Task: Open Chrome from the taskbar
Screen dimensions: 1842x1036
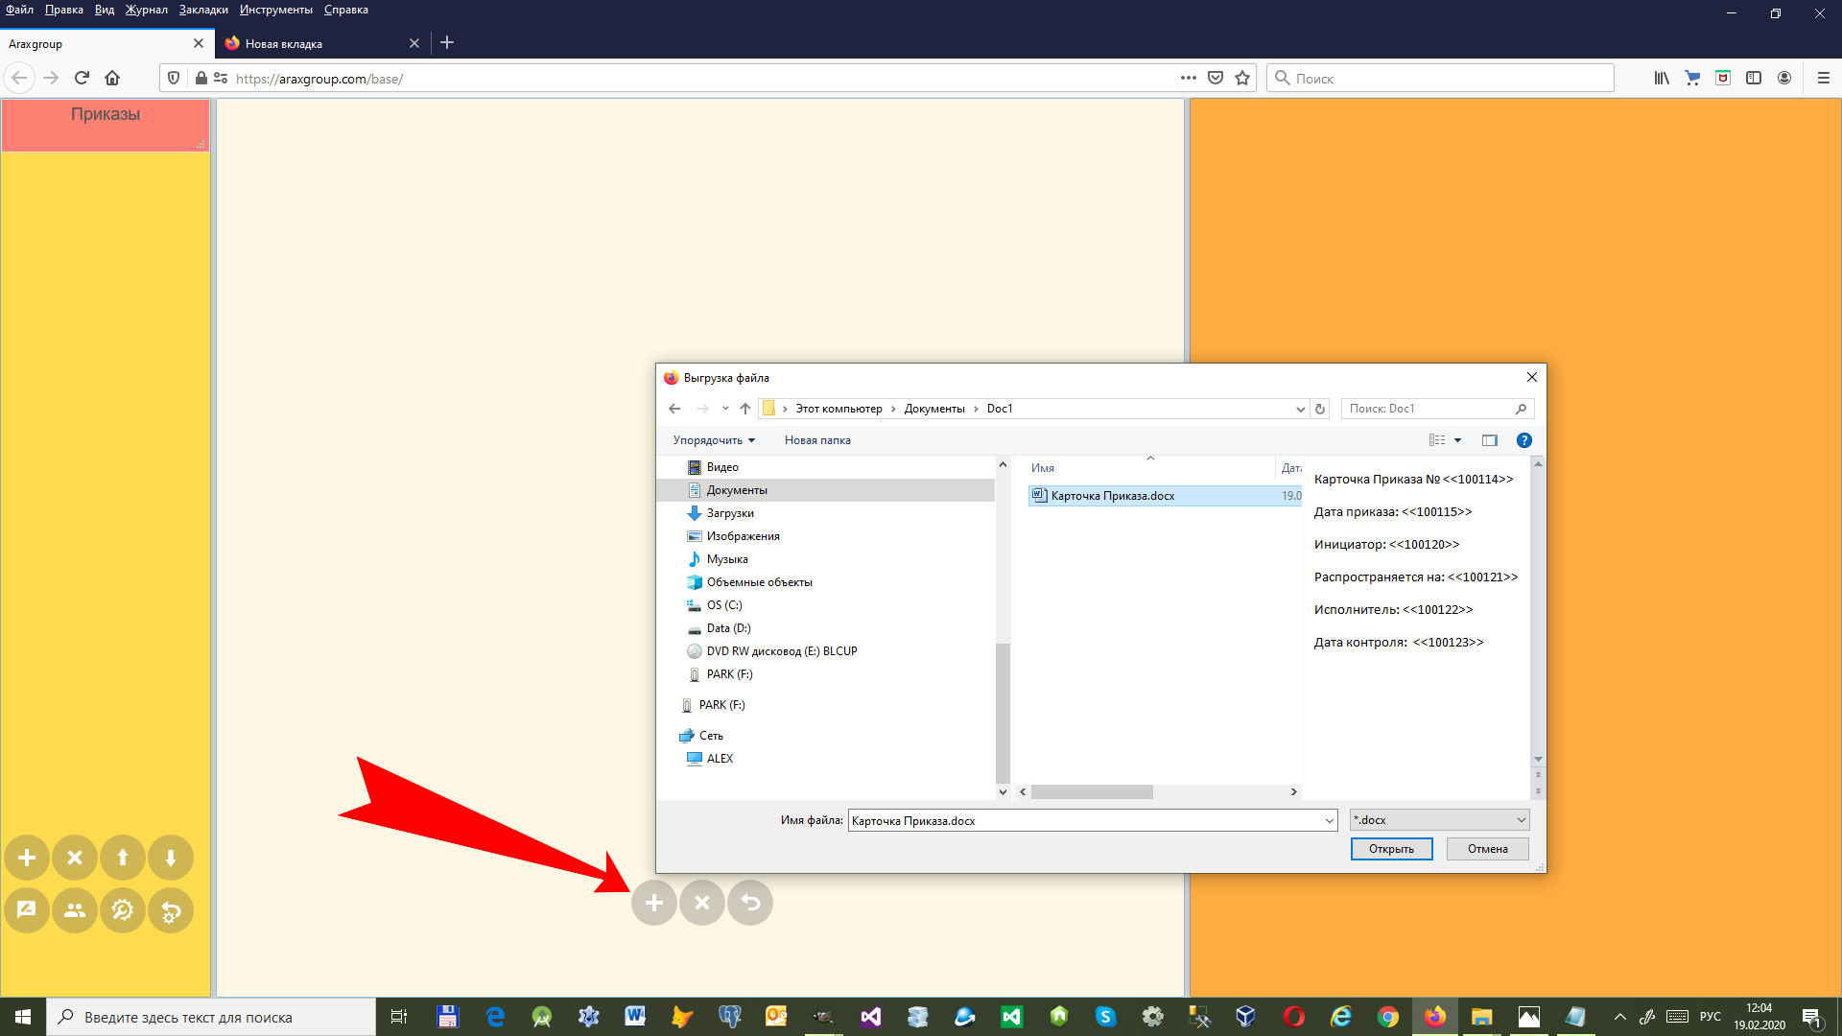Action: pyautogui.click(x=1387, y=1017)
